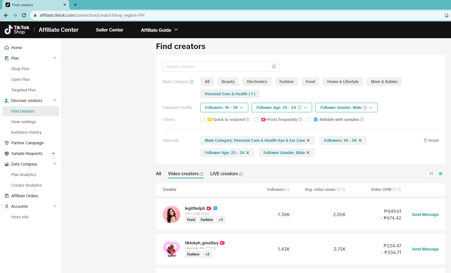Sort by Followers column icon

(x=288, y=189)
